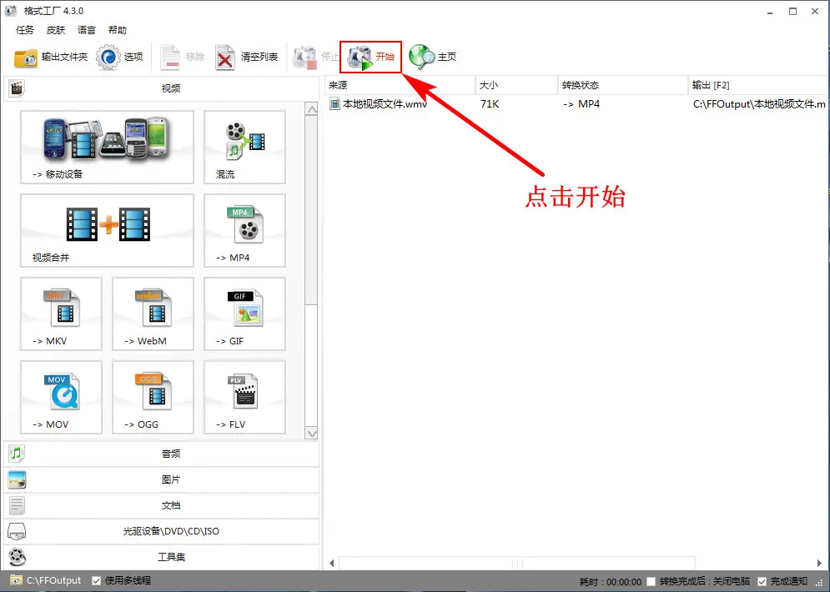830x592 pixels.
Task: Uncheck the 完成通知 checkbox
Action: pyautogui.click(x=762, y=581)
